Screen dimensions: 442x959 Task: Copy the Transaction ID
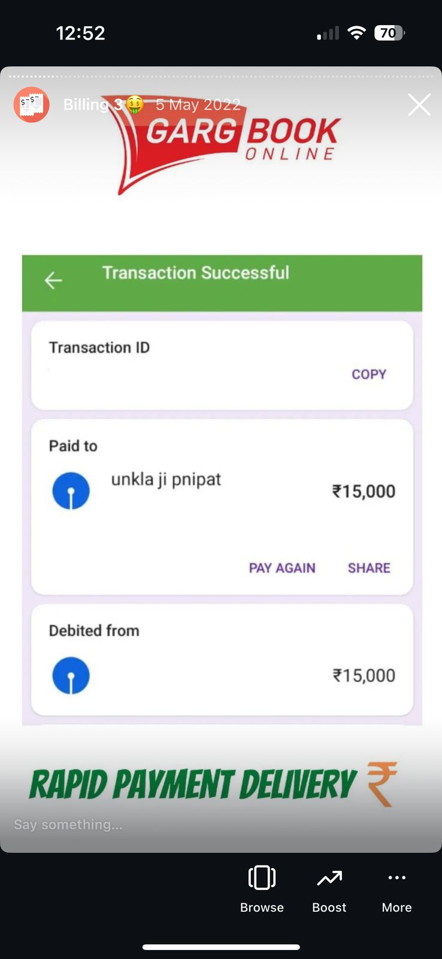(369, 374)
